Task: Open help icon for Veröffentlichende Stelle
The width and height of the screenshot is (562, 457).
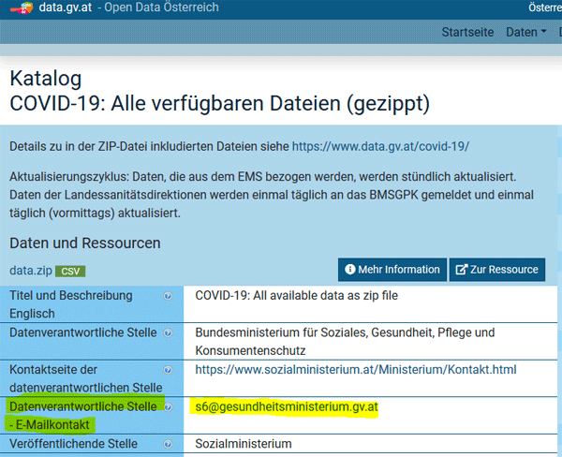Action: 168,444
